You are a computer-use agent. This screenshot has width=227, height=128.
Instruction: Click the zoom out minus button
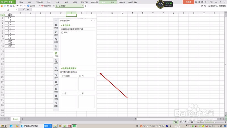click(x=203, y=122)
